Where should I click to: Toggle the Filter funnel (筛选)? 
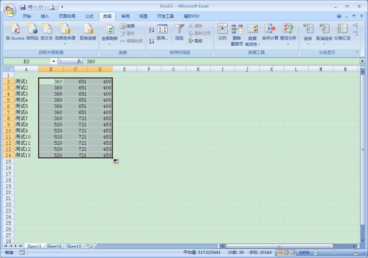coord(179,32)
